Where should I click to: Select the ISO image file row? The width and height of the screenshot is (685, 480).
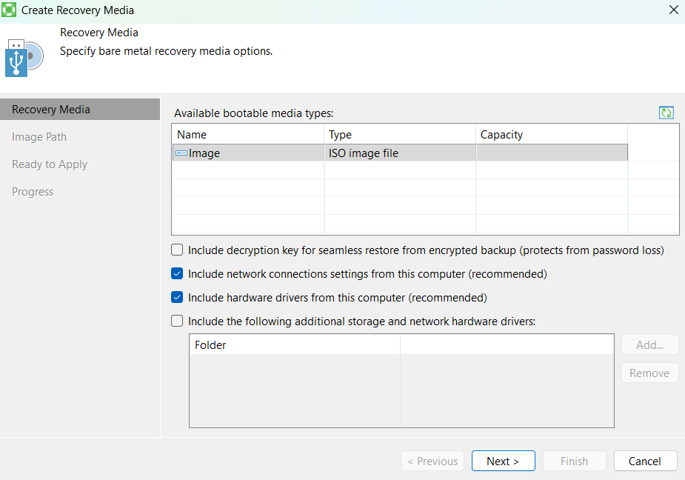point(400,153)
